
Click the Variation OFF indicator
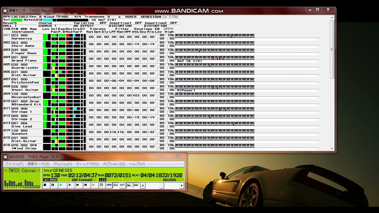[x=103, y=23]
